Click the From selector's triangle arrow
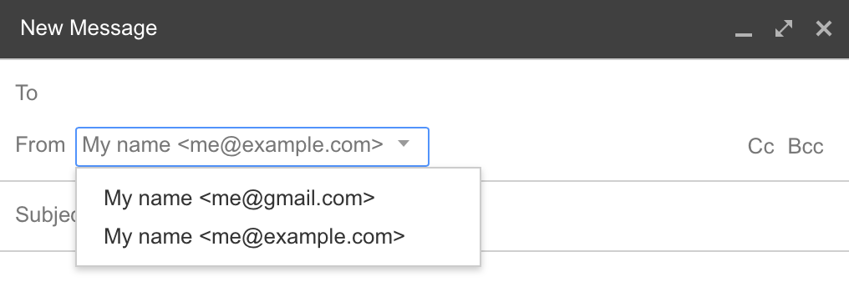The width and height of the screenshot is (849, 302). click(x=404, y=143)
